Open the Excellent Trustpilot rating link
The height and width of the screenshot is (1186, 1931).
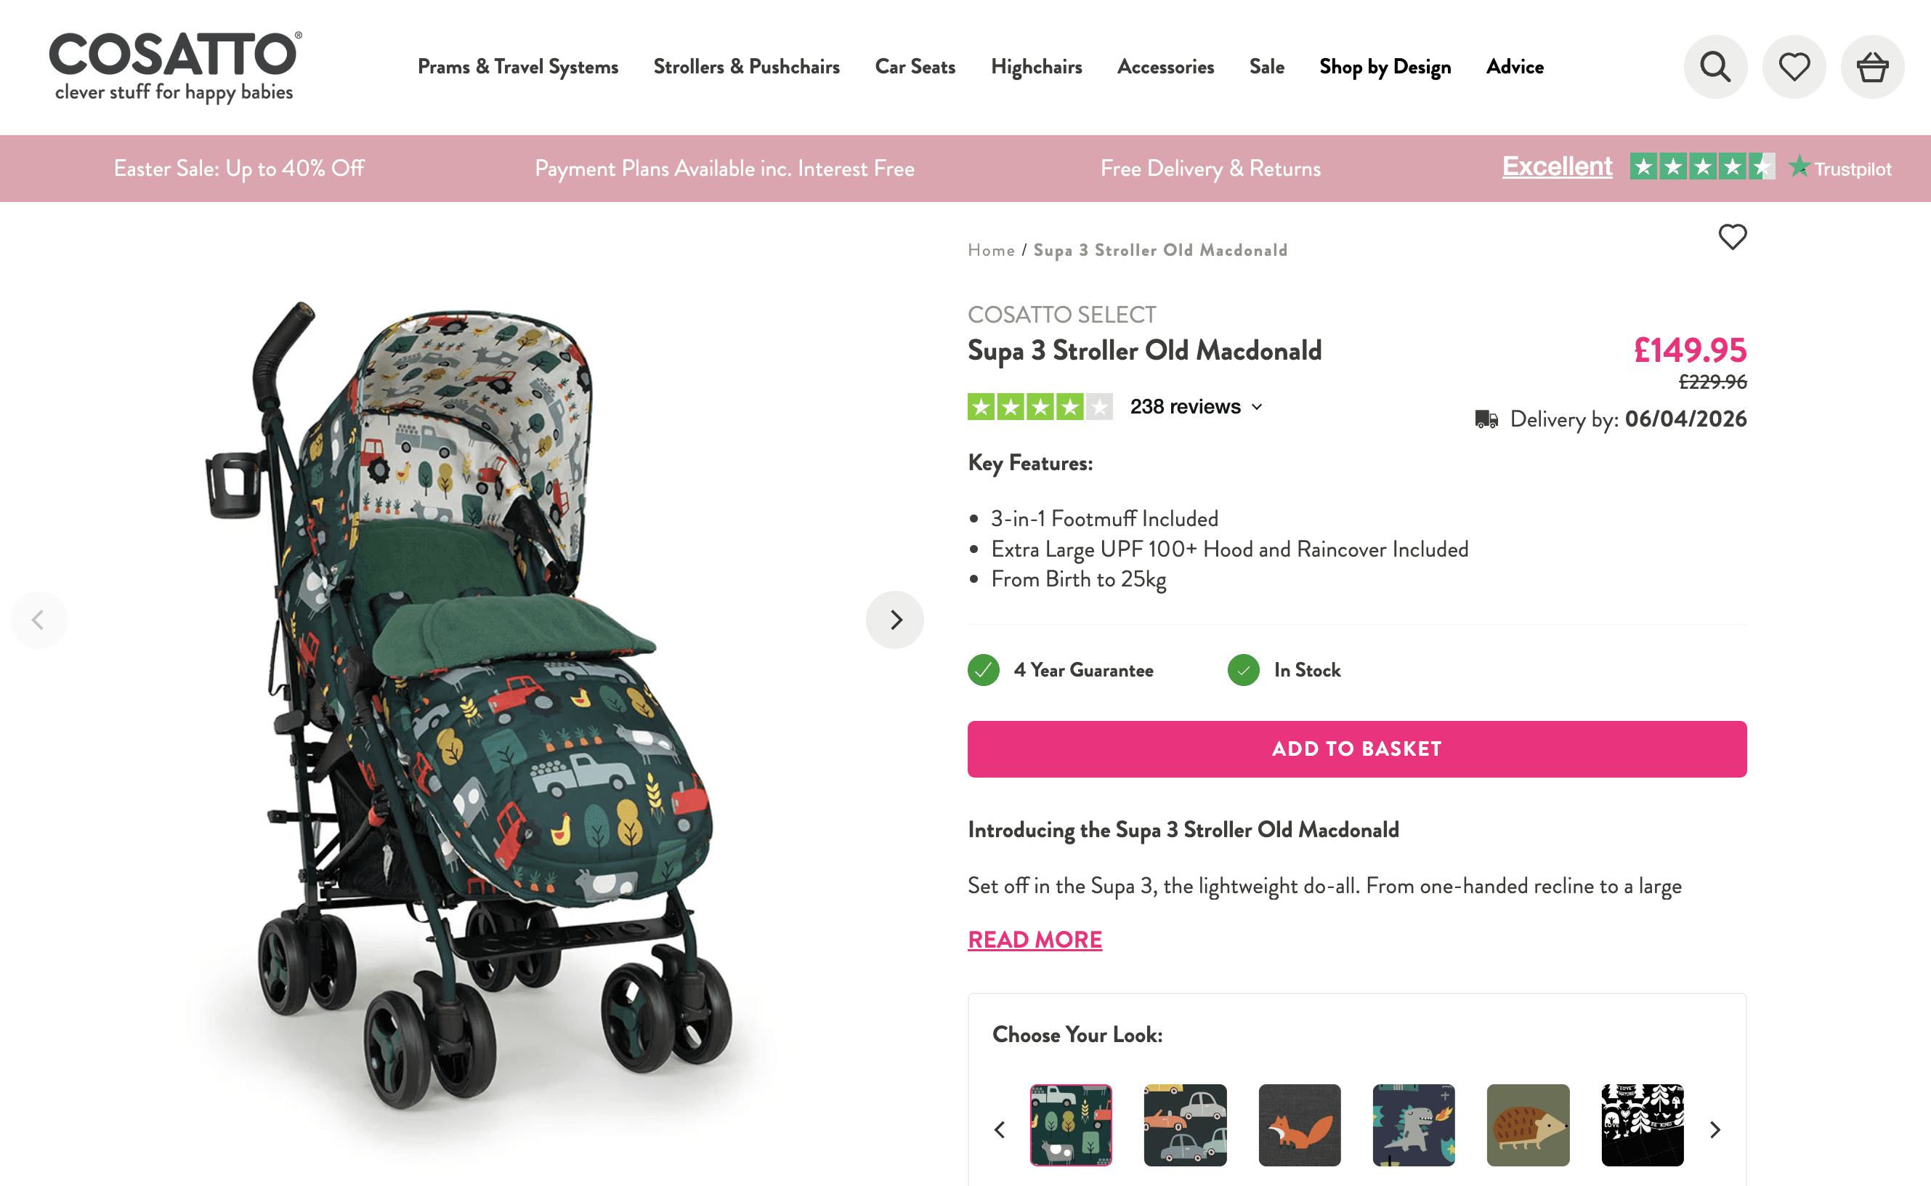(1557, 166)
